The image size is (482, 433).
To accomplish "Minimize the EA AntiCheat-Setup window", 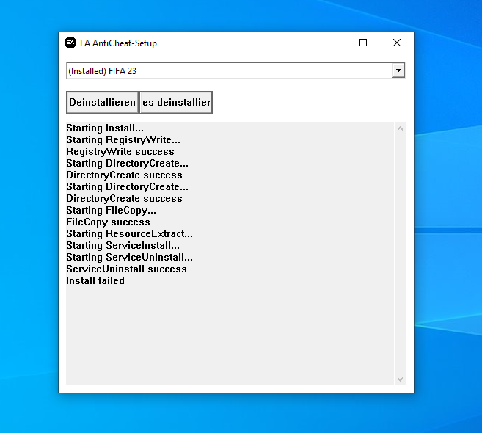I will tap(330, 43).
